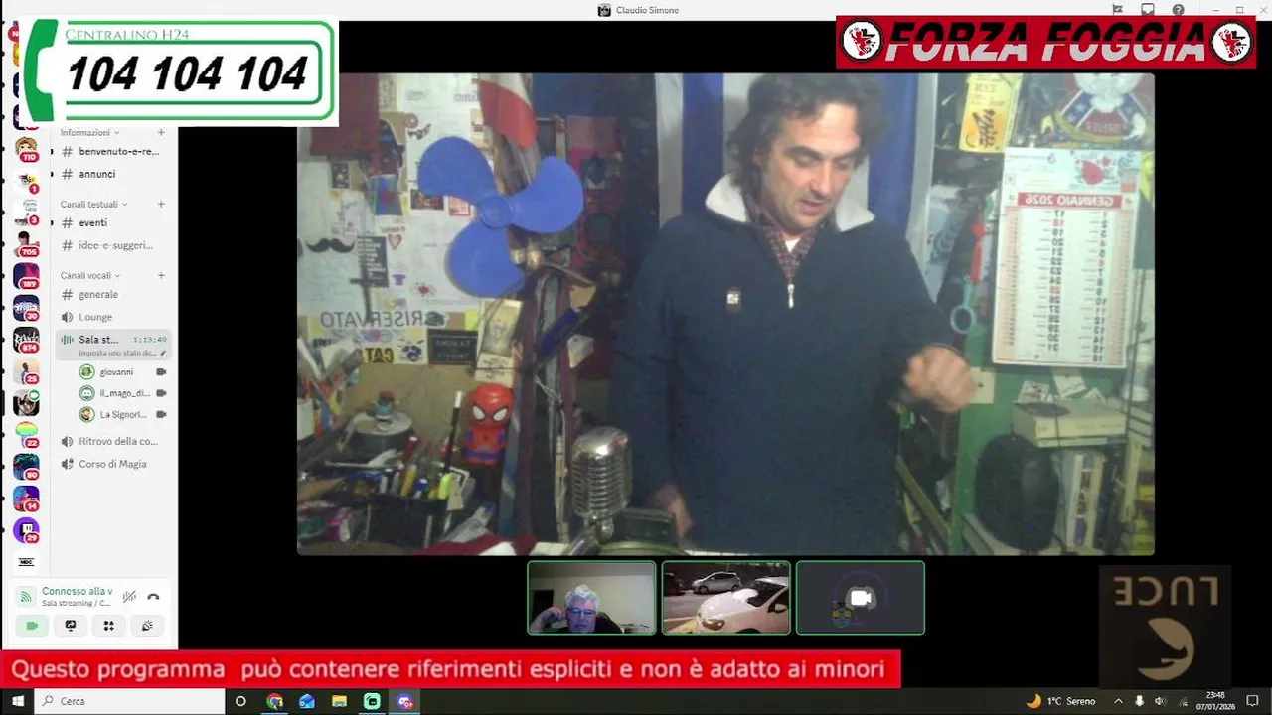Click the stage icon beside Corso di Magia
Image resolution: width=1272 pixels, height=715 pixels.
(67, 464)
